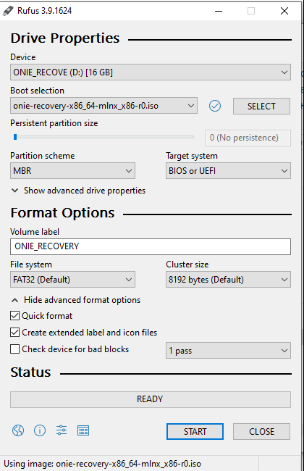Enable Check device for bad blocks
304x471 pixels.
coord(14,349)
